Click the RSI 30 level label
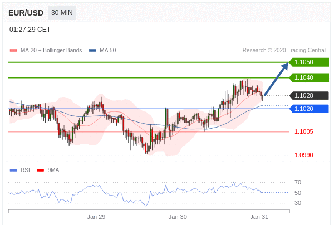334x229 pixels. click(x=298, y=203)
